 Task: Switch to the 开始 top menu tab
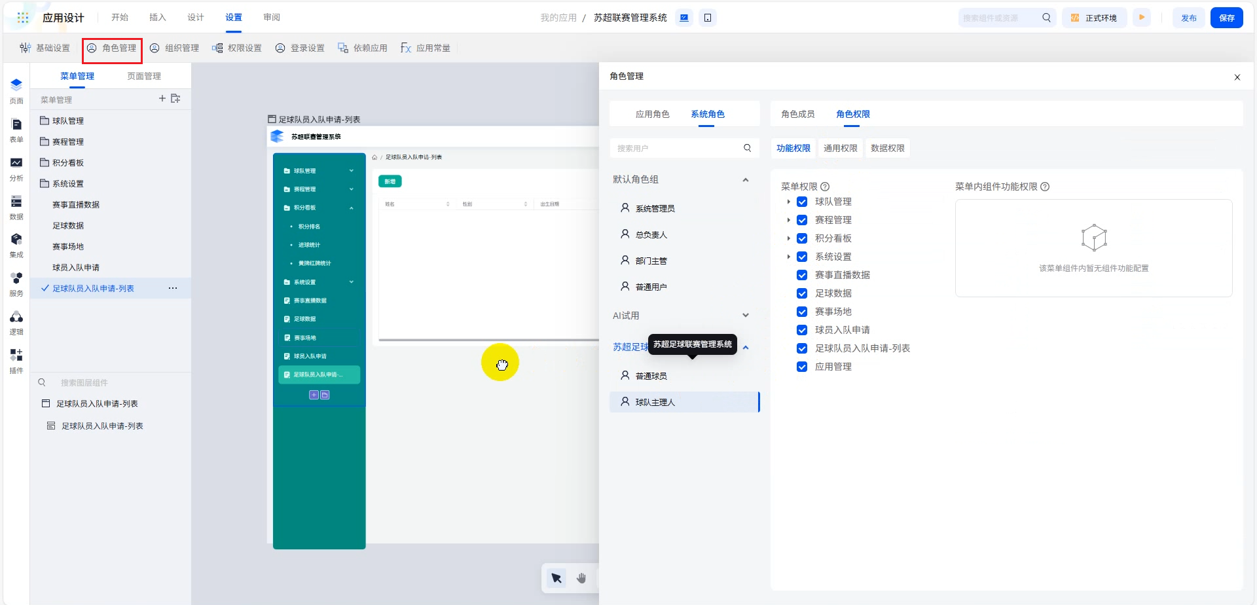click(120, 18)
